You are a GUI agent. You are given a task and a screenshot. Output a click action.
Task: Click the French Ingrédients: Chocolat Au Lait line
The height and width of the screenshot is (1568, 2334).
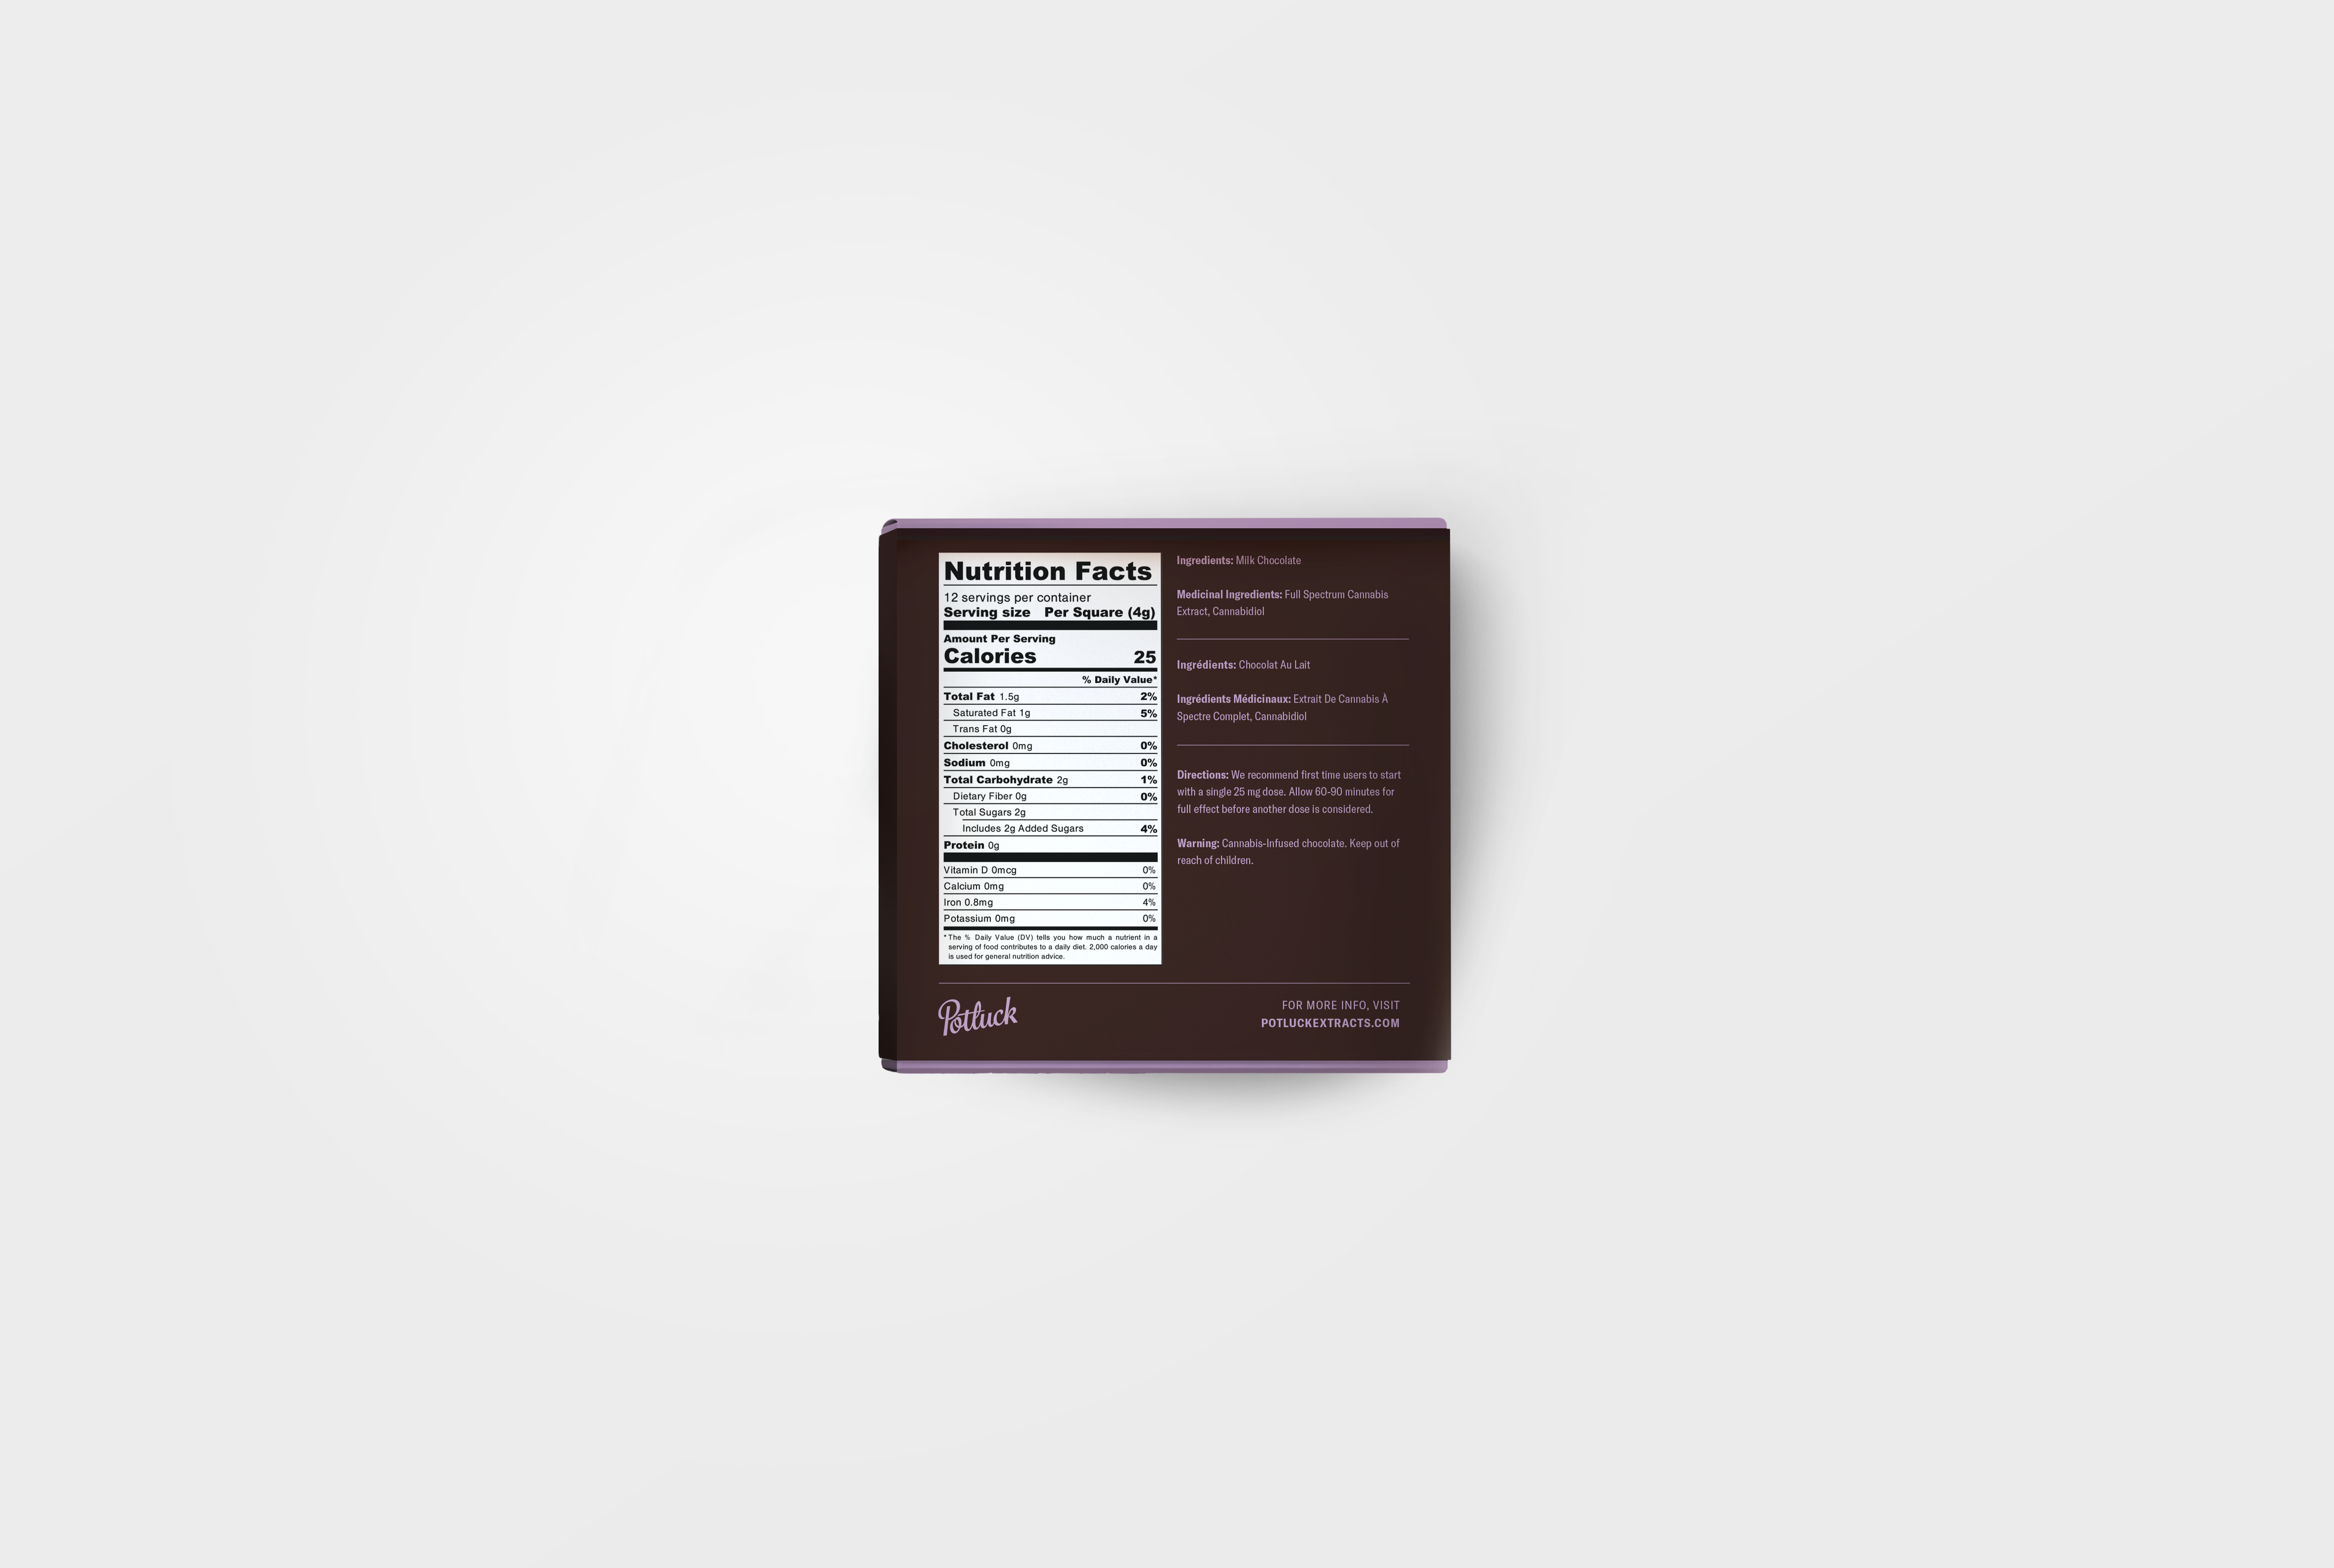coord(1242,665)
